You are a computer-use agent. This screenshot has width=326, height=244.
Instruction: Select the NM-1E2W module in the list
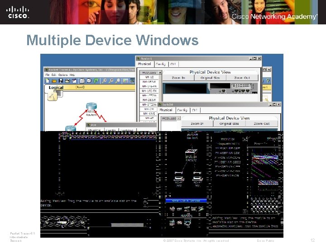[149, 82]
